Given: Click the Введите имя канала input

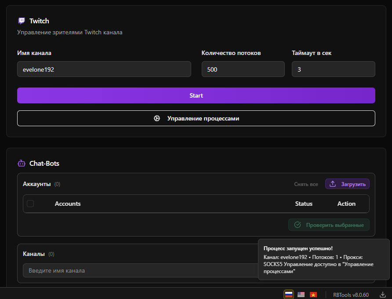Looking at the screenshot, I should pyautogui.click(x=141, y=270).
